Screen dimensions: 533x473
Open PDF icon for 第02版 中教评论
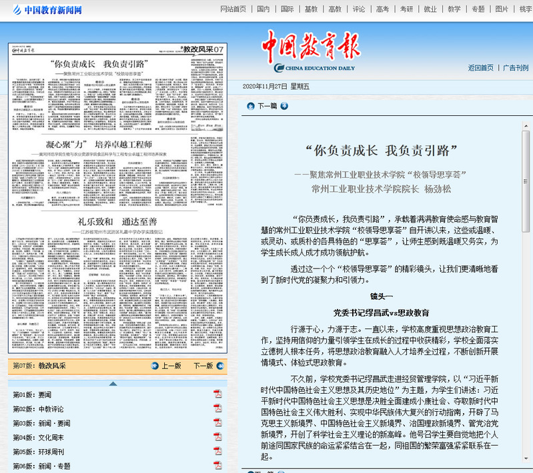[217, 408]
